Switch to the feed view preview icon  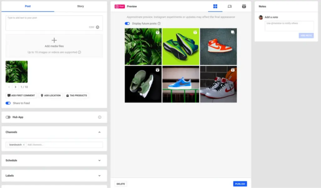click(229, 6)
